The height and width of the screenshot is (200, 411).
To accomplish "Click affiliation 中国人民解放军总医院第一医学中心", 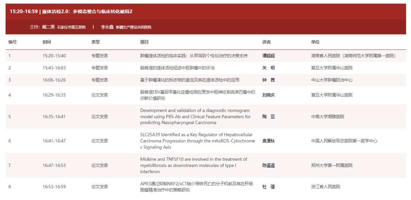I will tap(344, 141).
